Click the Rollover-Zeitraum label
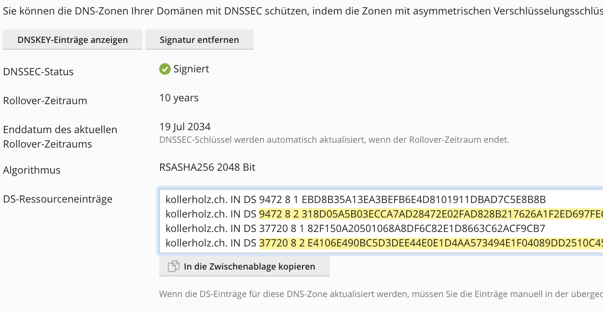603x313 pixels. point(45,101)
